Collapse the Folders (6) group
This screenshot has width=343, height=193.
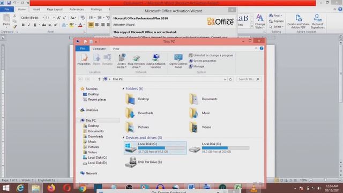(123, 88)
